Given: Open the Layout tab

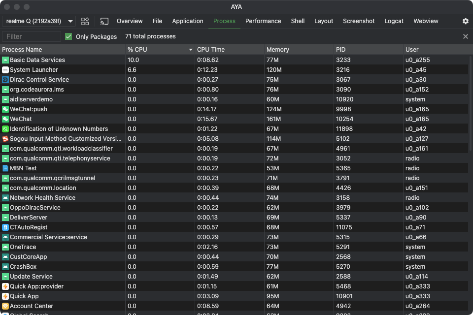Looking at the screenshot, I should pos(324,21).
